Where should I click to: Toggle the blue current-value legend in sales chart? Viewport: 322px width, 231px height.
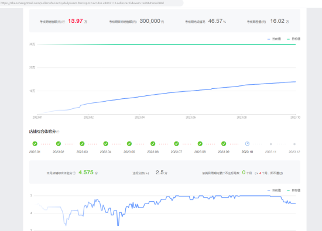click(274, 39)
